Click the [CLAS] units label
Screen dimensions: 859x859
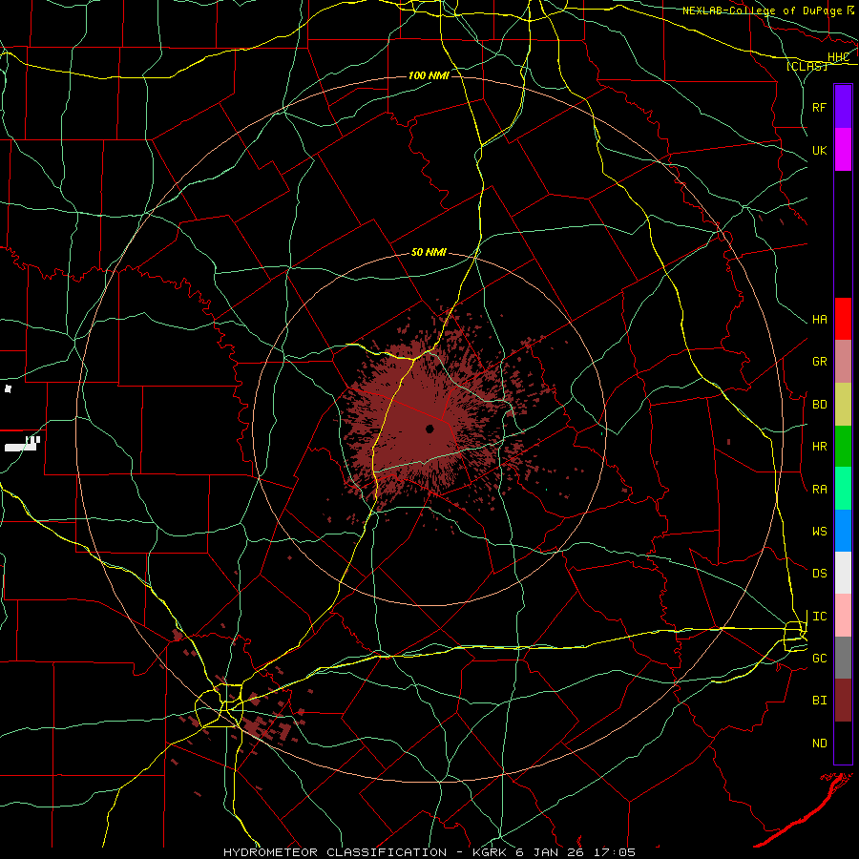coord(807,66)
